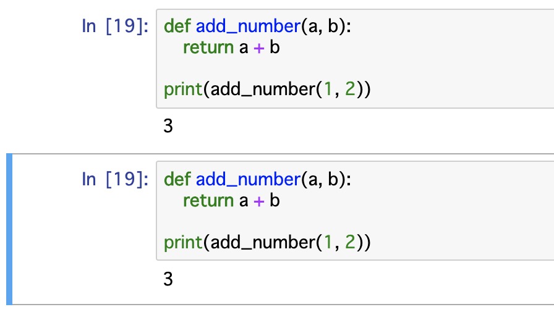Screen dimensions: 554x320
Task: Click the green number 1 in second cell's print
Action: (328, 242)
